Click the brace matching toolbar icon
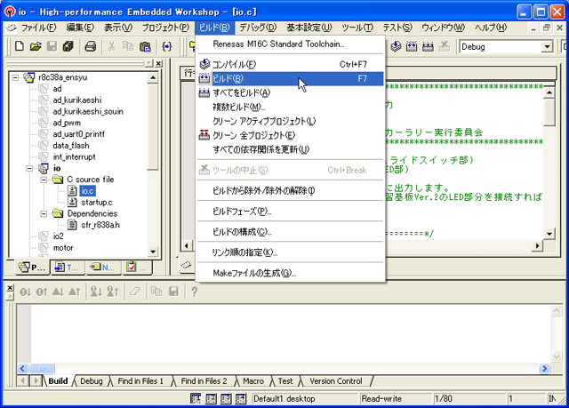The height and width of the screenshot is (408, 569). pyautogui.click(x=166, y=46)
